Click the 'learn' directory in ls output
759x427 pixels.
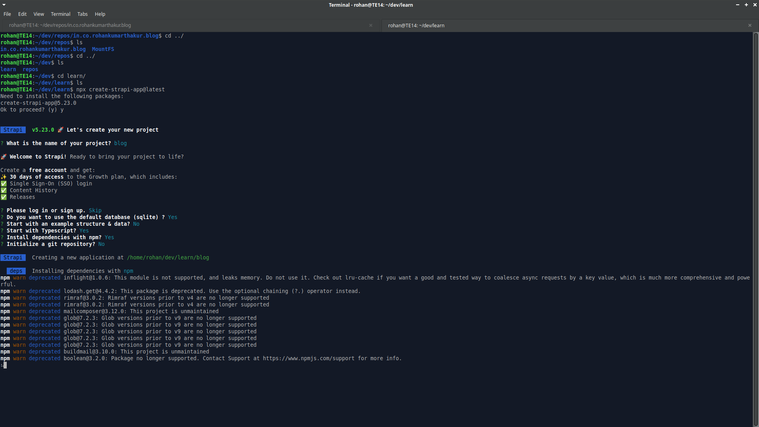coord(8,69)
